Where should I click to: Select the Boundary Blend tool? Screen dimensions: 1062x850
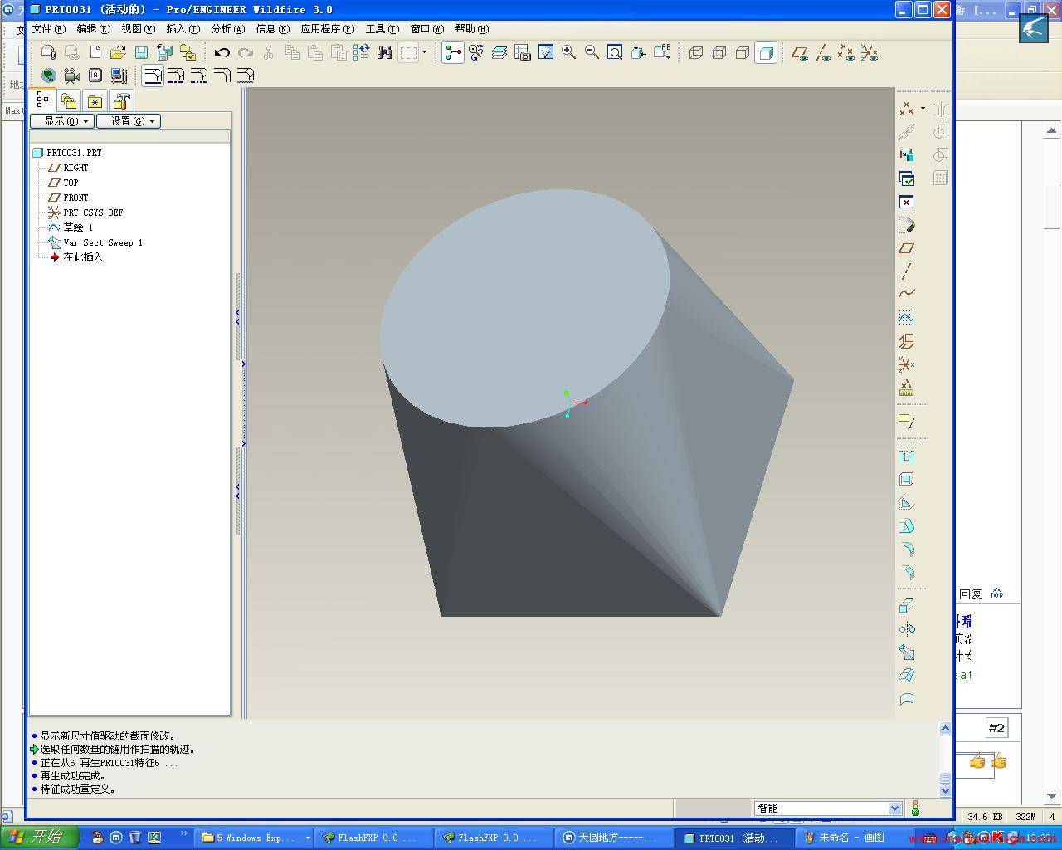pyautogui.click(x=907, y=675)
